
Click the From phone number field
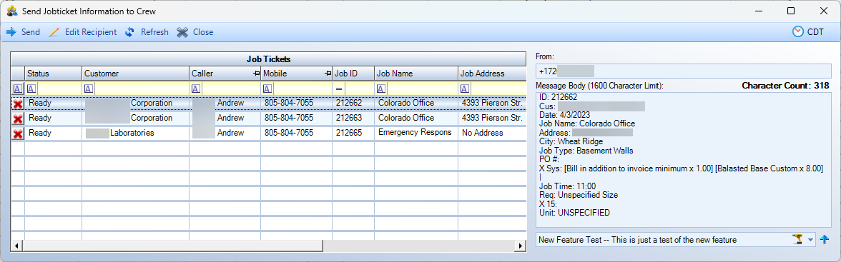[684, 71]
